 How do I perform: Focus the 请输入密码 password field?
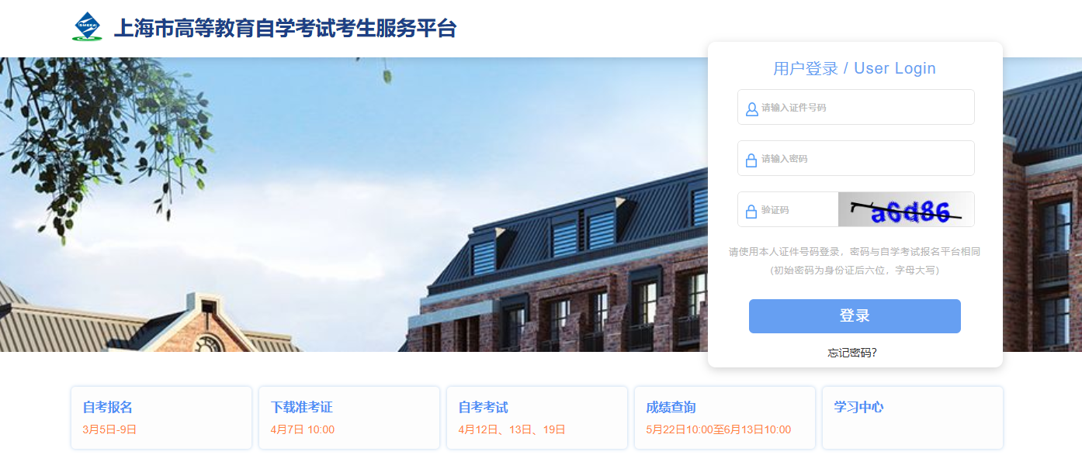tap(855, 158)
